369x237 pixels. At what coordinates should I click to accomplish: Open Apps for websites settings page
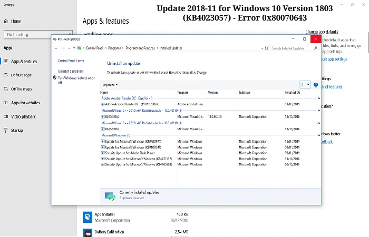click(x=25, y=103)
